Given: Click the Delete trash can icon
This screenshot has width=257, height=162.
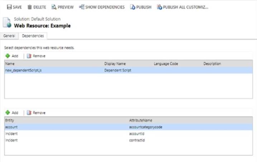Looking at the screenshot, I should tap(30, 7).
